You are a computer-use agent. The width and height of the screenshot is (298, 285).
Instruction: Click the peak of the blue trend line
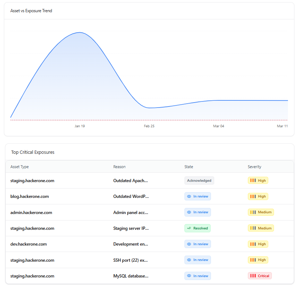80,33
